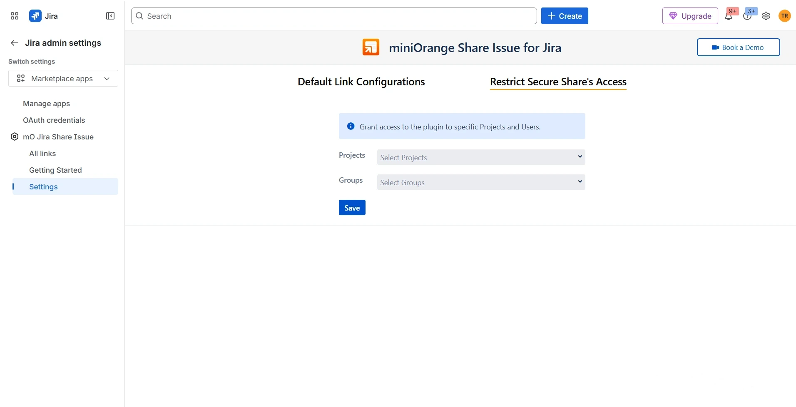Click the mO Jira Share Issue hexagon icon
This screenshot has height=407, width=796.
pyautogui.click(x=15, y=136)
